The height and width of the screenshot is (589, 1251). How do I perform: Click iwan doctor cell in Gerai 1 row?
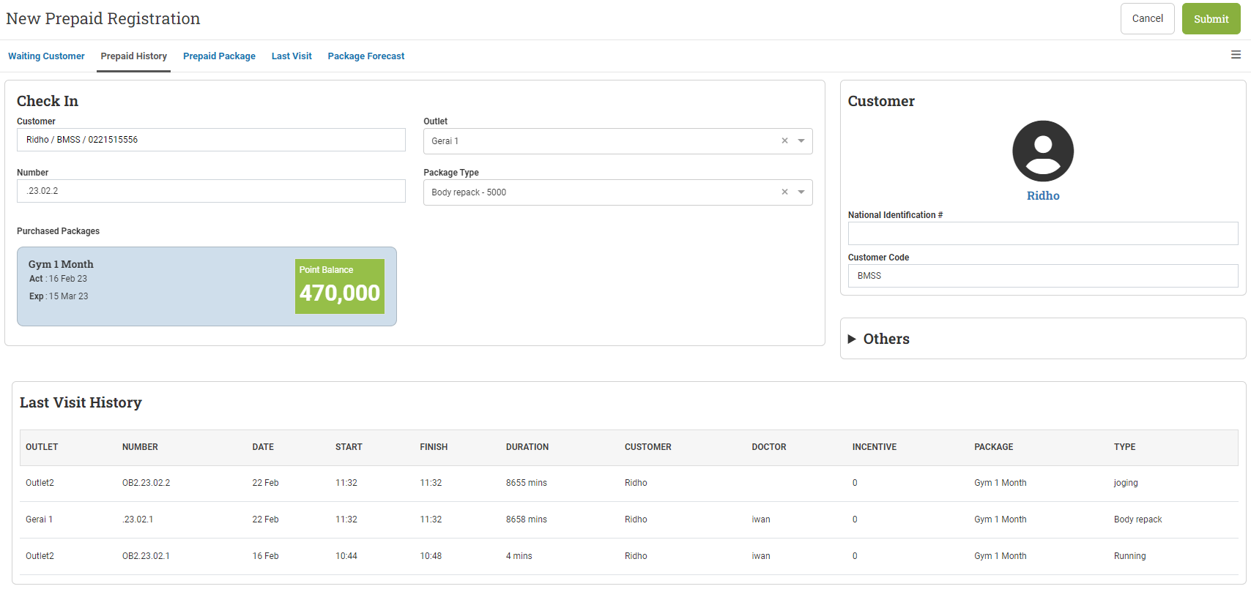pos(761,519)
